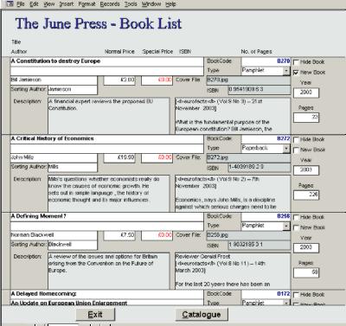The height and width of the screenshot is (326, 346).
Task: Tick Hide Book for book B270
Action: click(x=296, y=62)
